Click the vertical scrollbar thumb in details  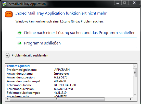pos(135,73)
